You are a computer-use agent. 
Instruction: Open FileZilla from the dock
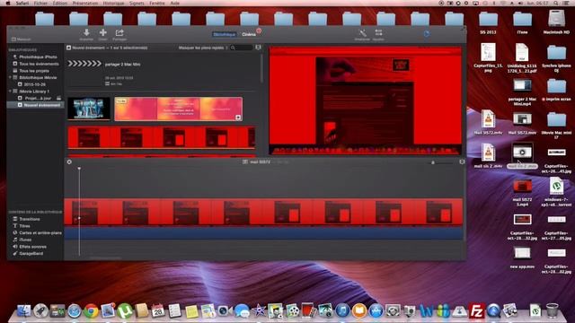point(476,311)
